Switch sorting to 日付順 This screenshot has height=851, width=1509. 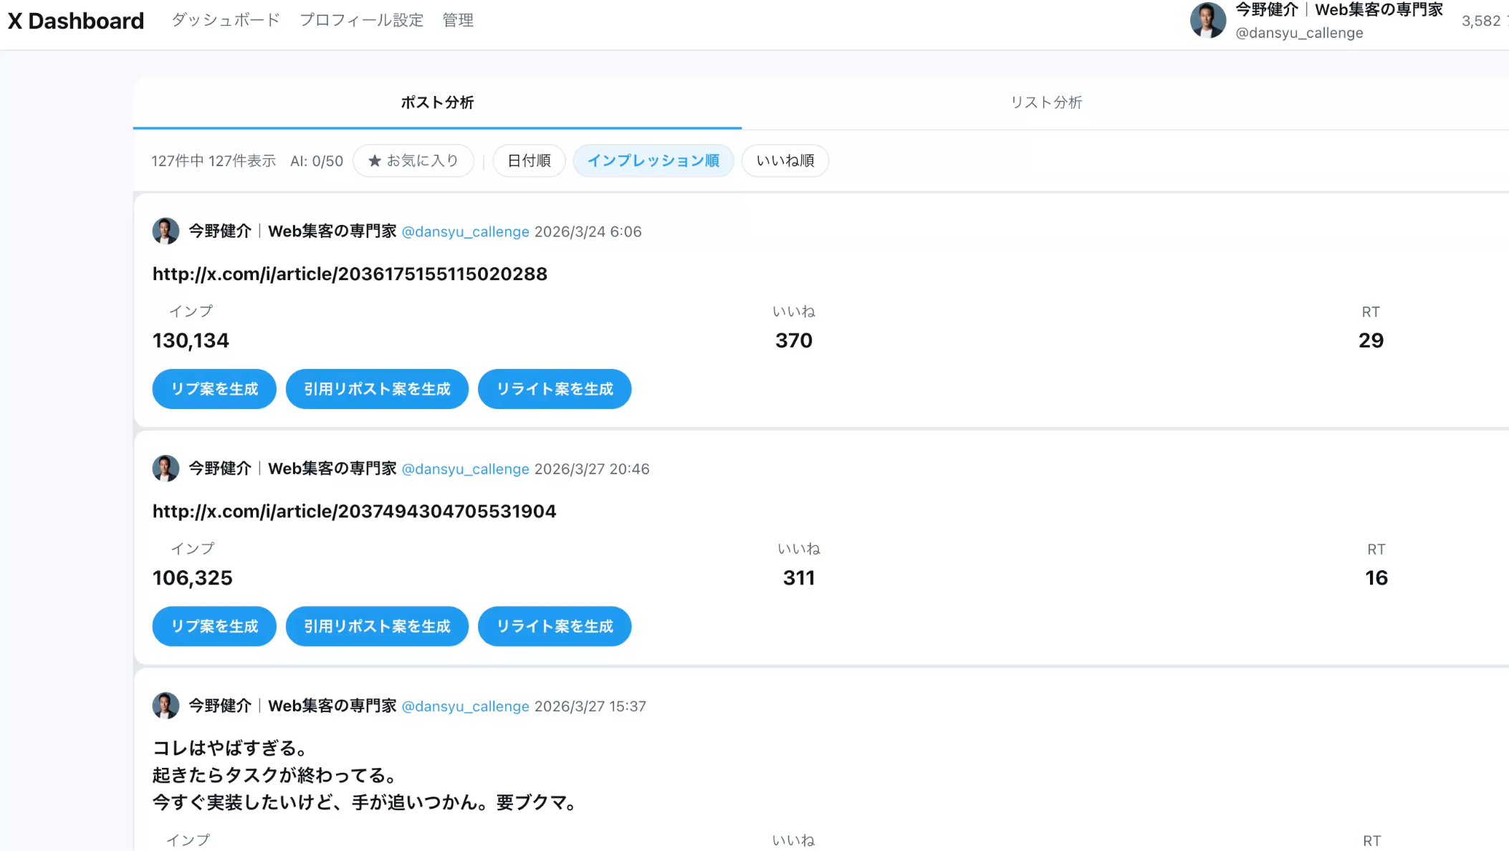[529, 160]
